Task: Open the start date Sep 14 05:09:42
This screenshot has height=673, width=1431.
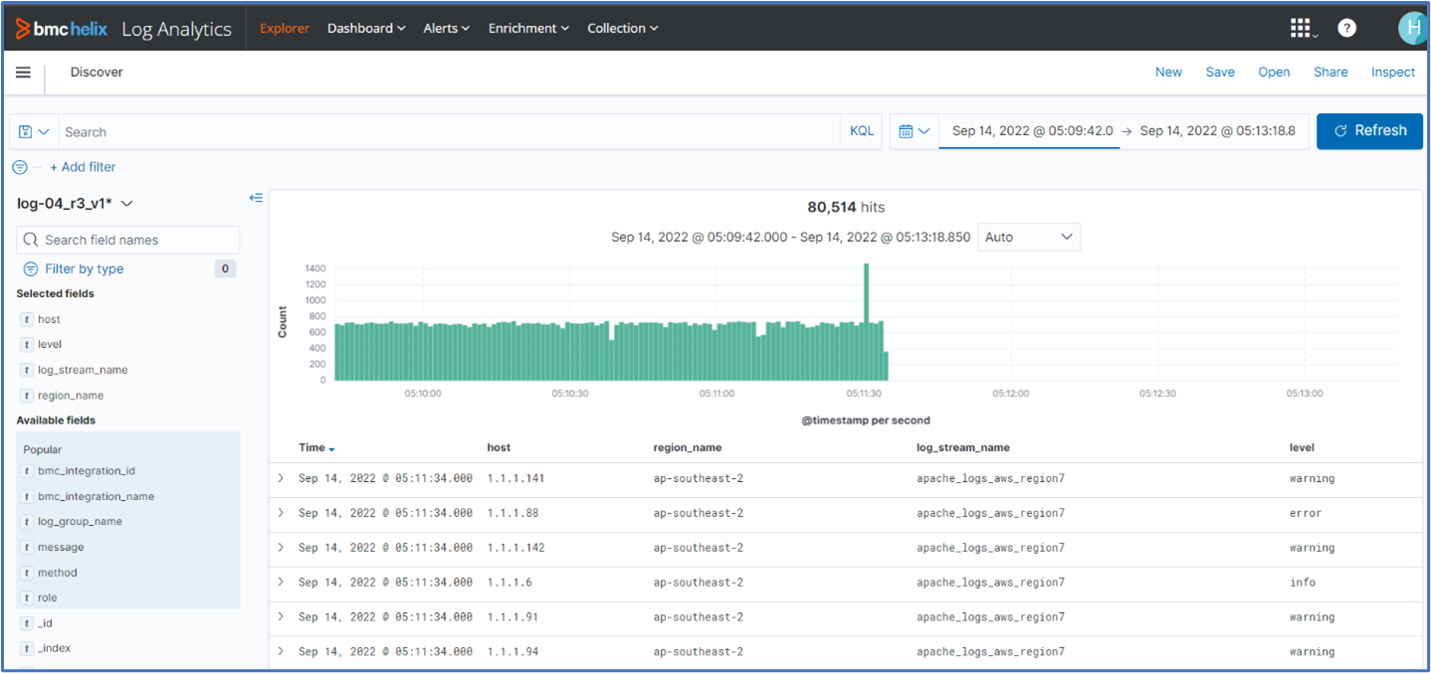Action: pos(1032,130)
